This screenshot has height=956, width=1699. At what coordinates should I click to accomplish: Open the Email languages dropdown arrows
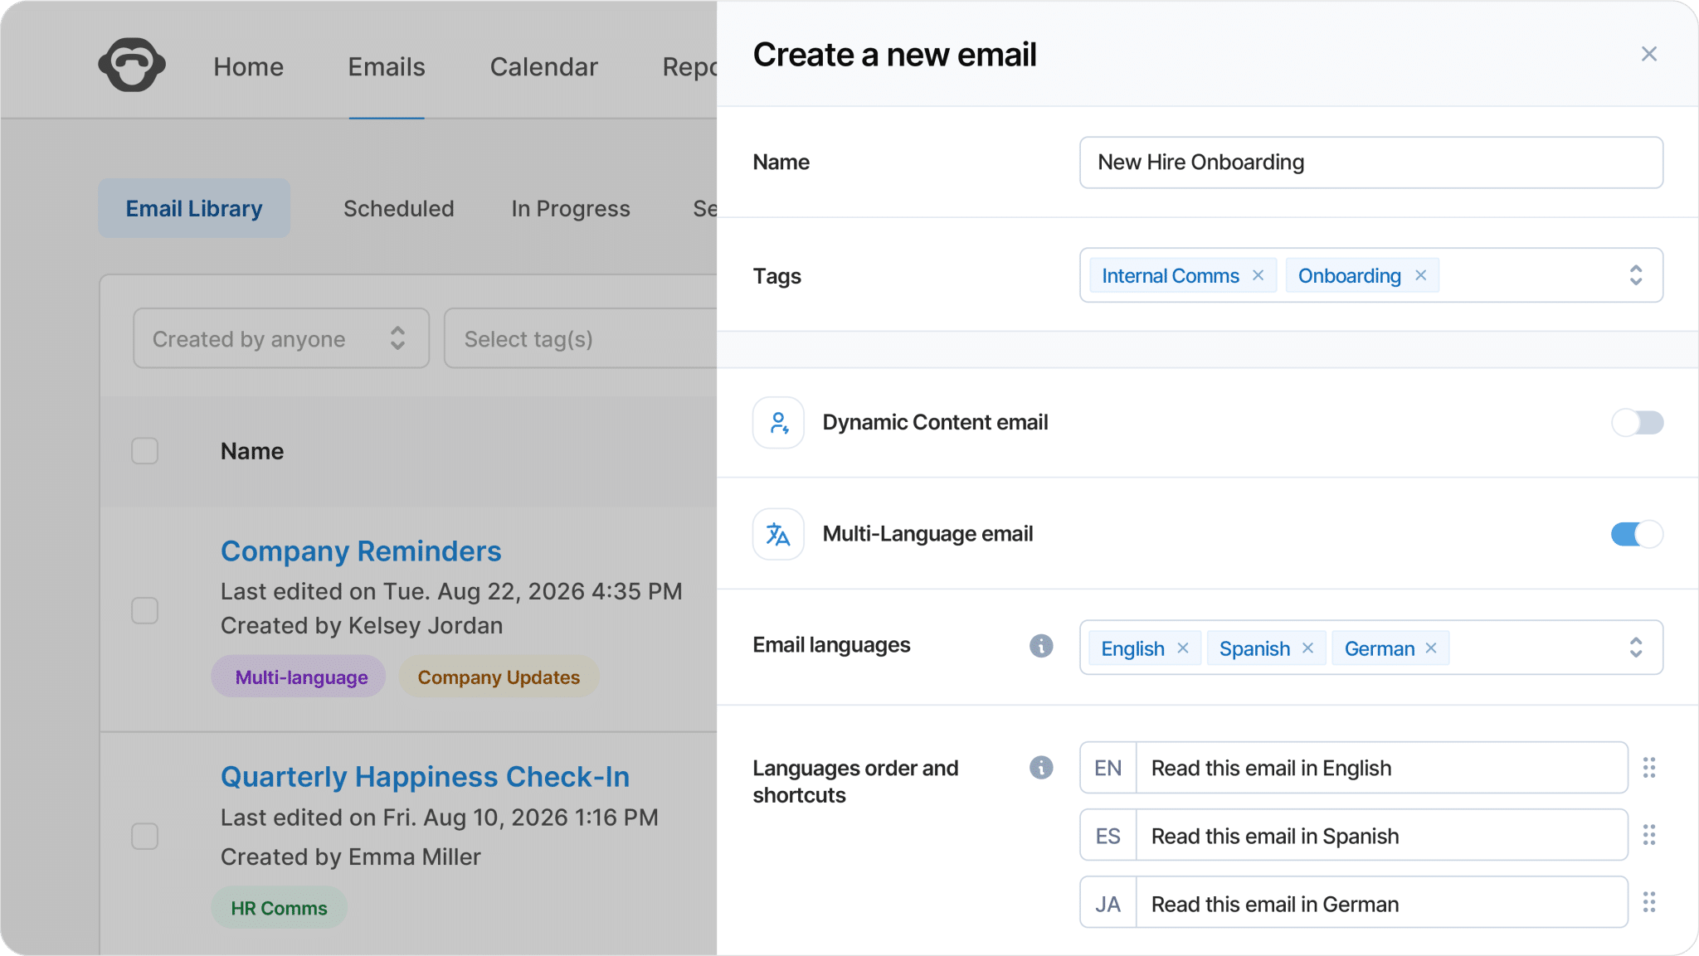tap(1636, 648)
